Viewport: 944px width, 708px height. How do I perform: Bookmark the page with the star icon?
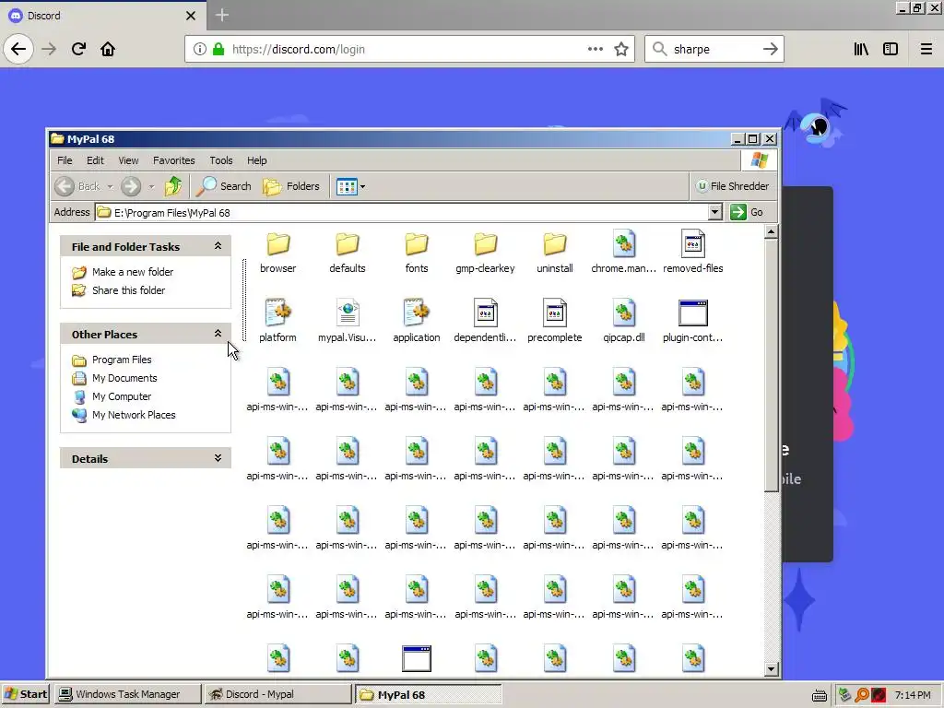pos(621,50)
